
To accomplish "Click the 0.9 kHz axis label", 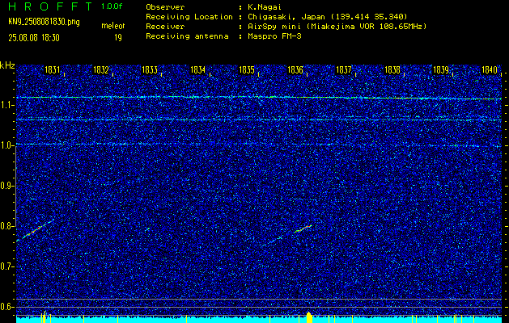I will [6, 186].
